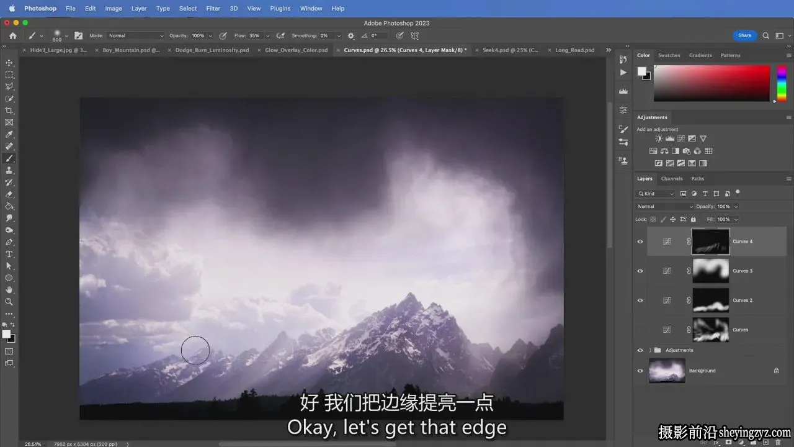Open the Filter menu

[213, 9]
